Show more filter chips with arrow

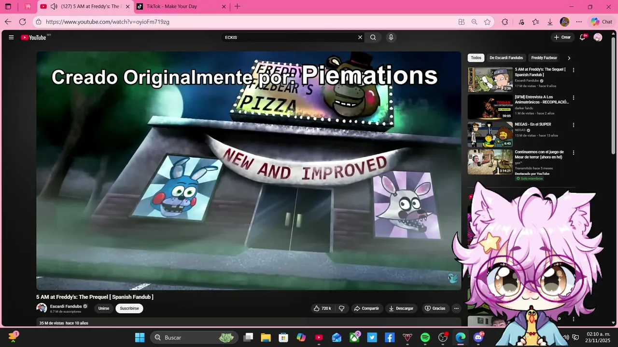point(569,58)
